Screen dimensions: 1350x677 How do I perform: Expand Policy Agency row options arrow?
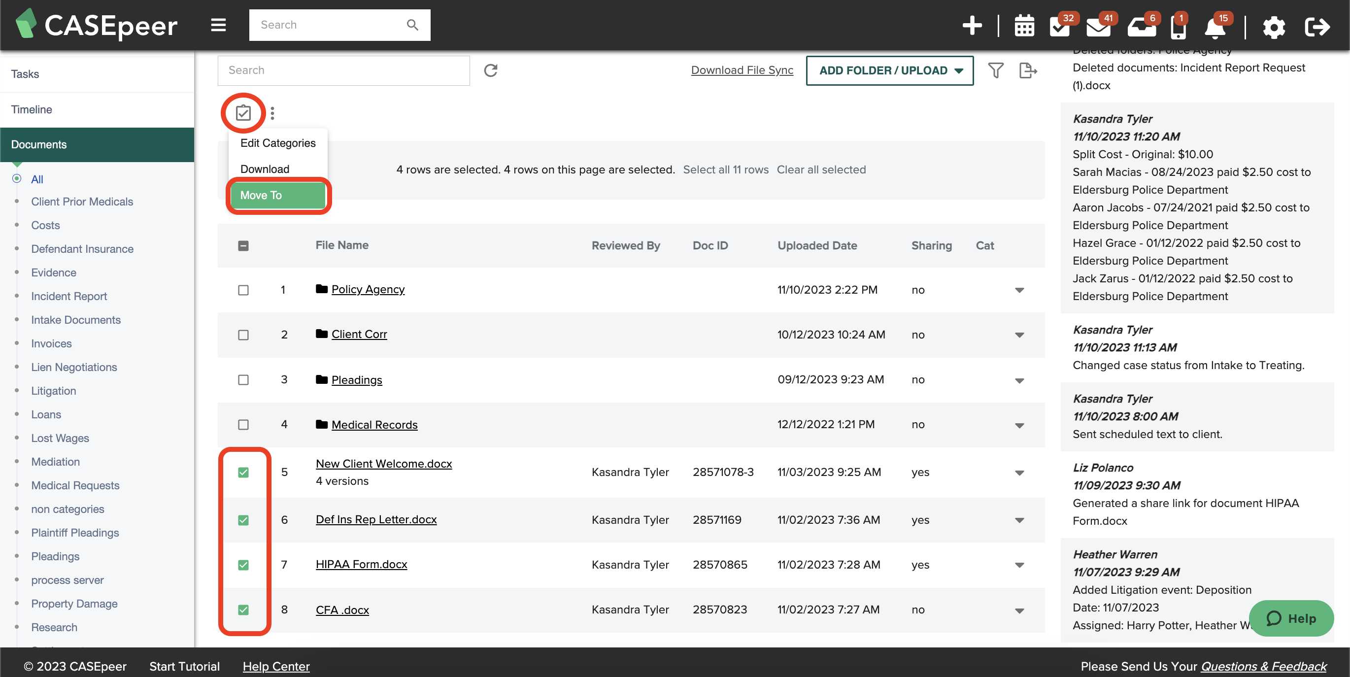click(x=1019, y=290)
